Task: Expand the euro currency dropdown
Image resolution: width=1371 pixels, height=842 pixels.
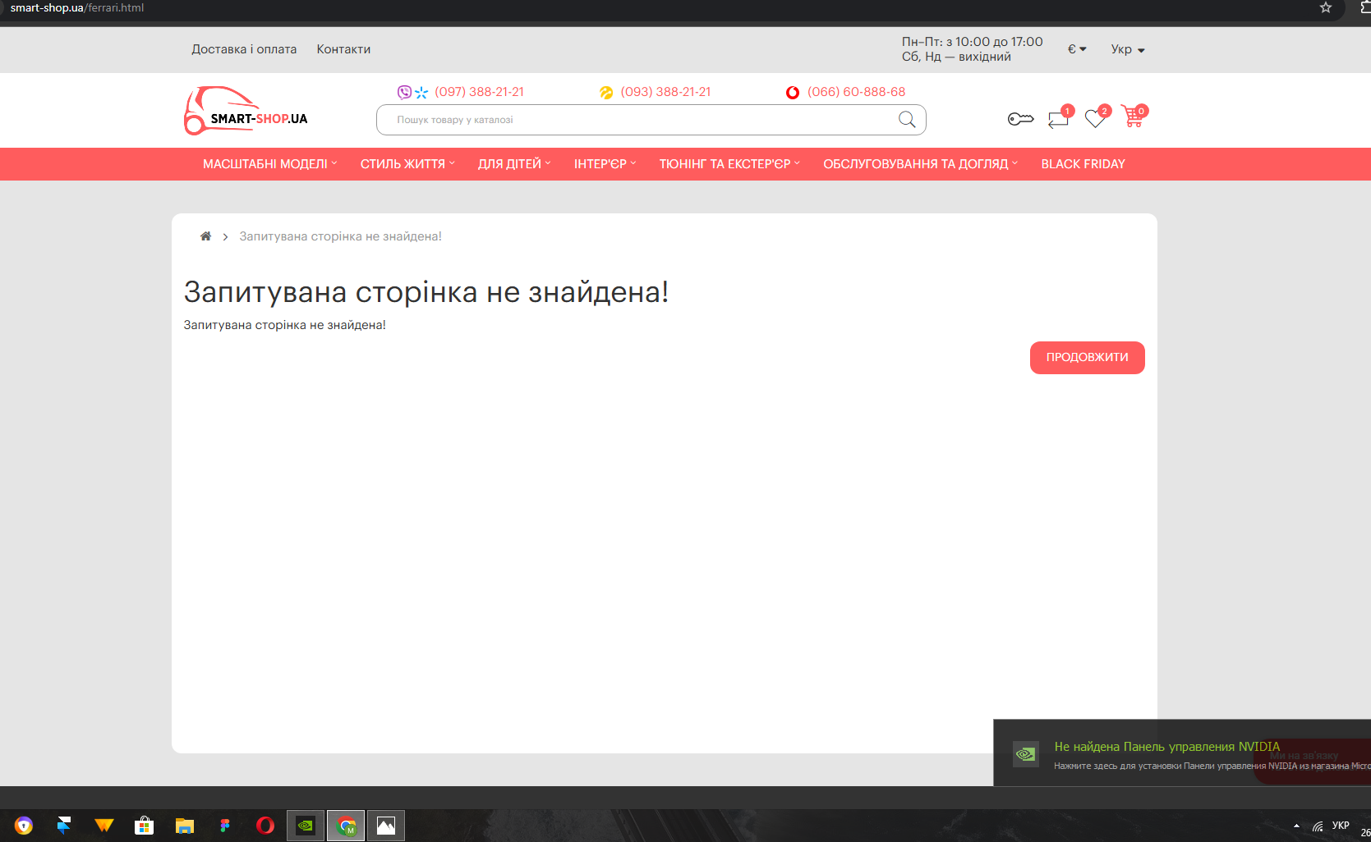Action: (1076, 49)
